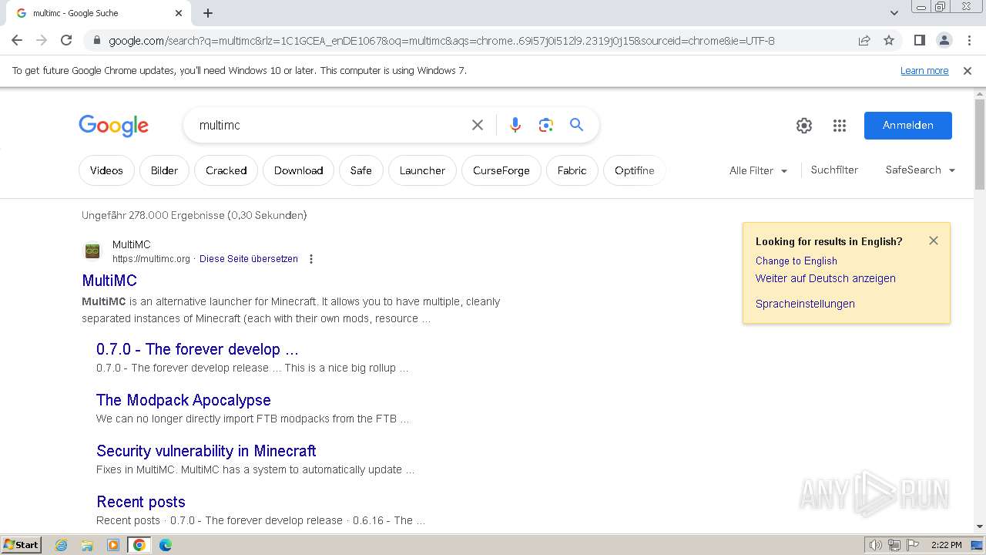This screenshot has height=555, width=986.
Task: Open Internet Explorer from taskbar
Action: point(62,545)
